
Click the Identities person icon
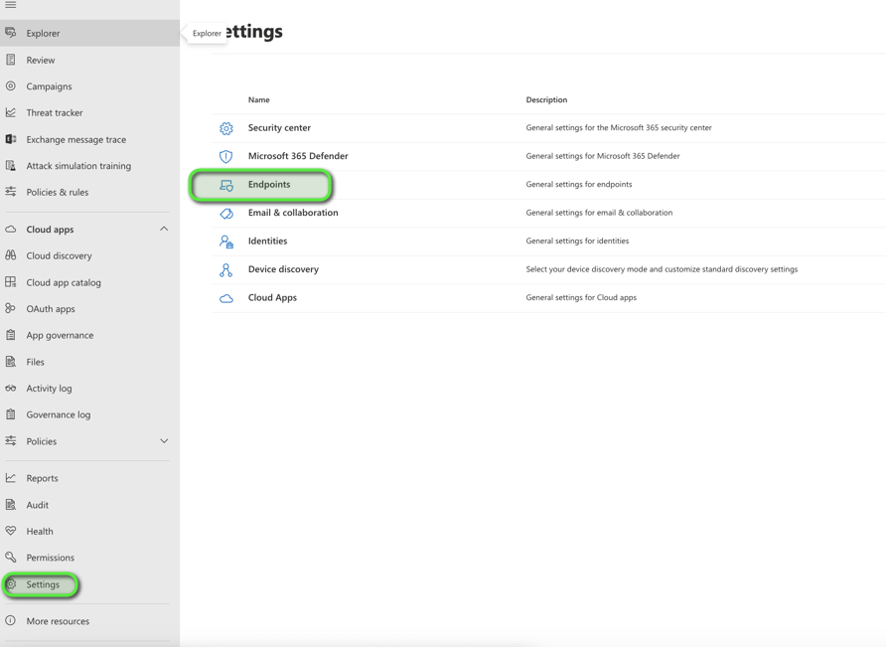[226, 242]
